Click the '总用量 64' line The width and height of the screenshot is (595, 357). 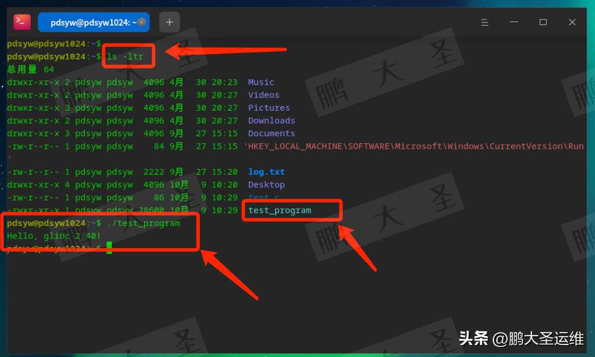[30, 70]
